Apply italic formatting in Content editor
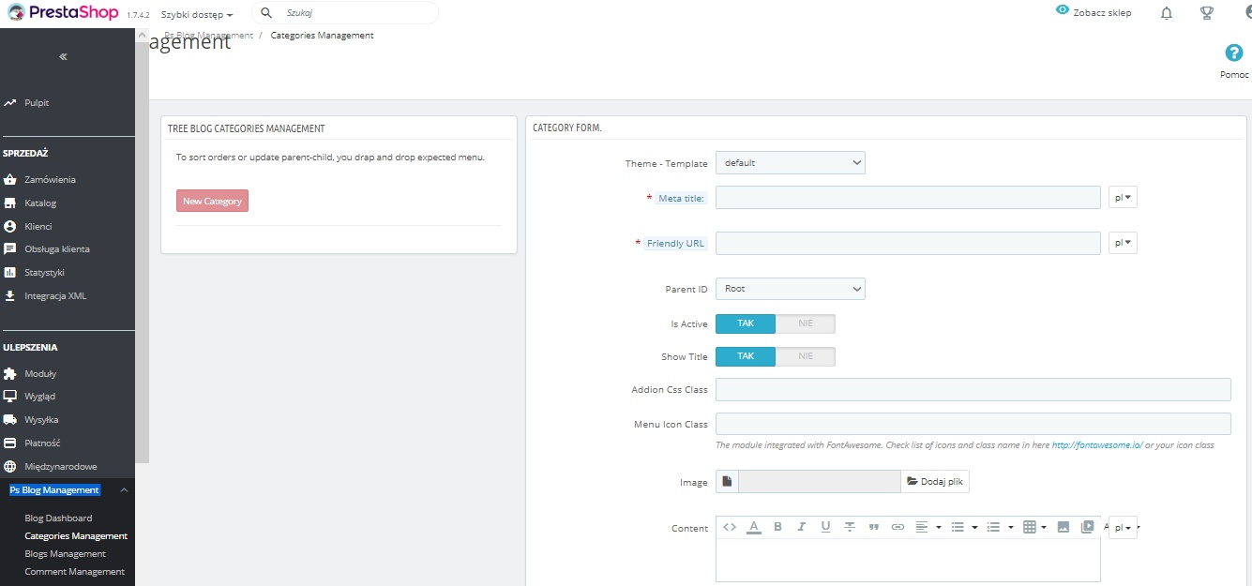Image resolution: width=1252 pixels, height=586 pixels. click(x=802, y=527)
